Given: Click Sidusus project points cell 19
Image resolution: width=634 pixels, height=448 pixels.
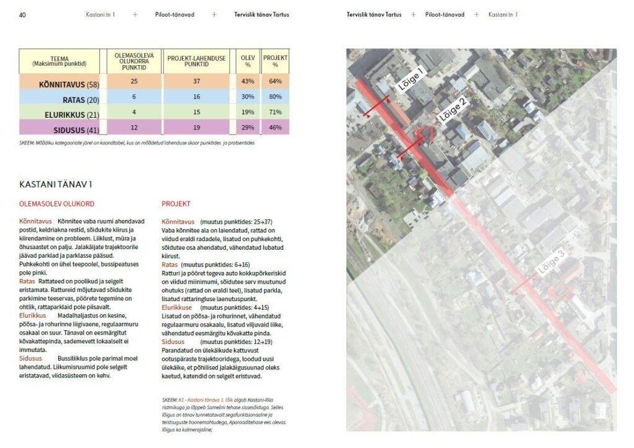Looking at the screenshot, I should [x=196, y=128].
